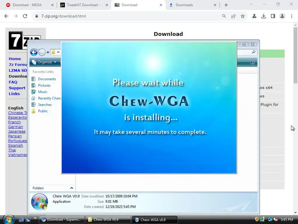
Task: Click the Chrome page vertical scrollbar
Action: 295,55
